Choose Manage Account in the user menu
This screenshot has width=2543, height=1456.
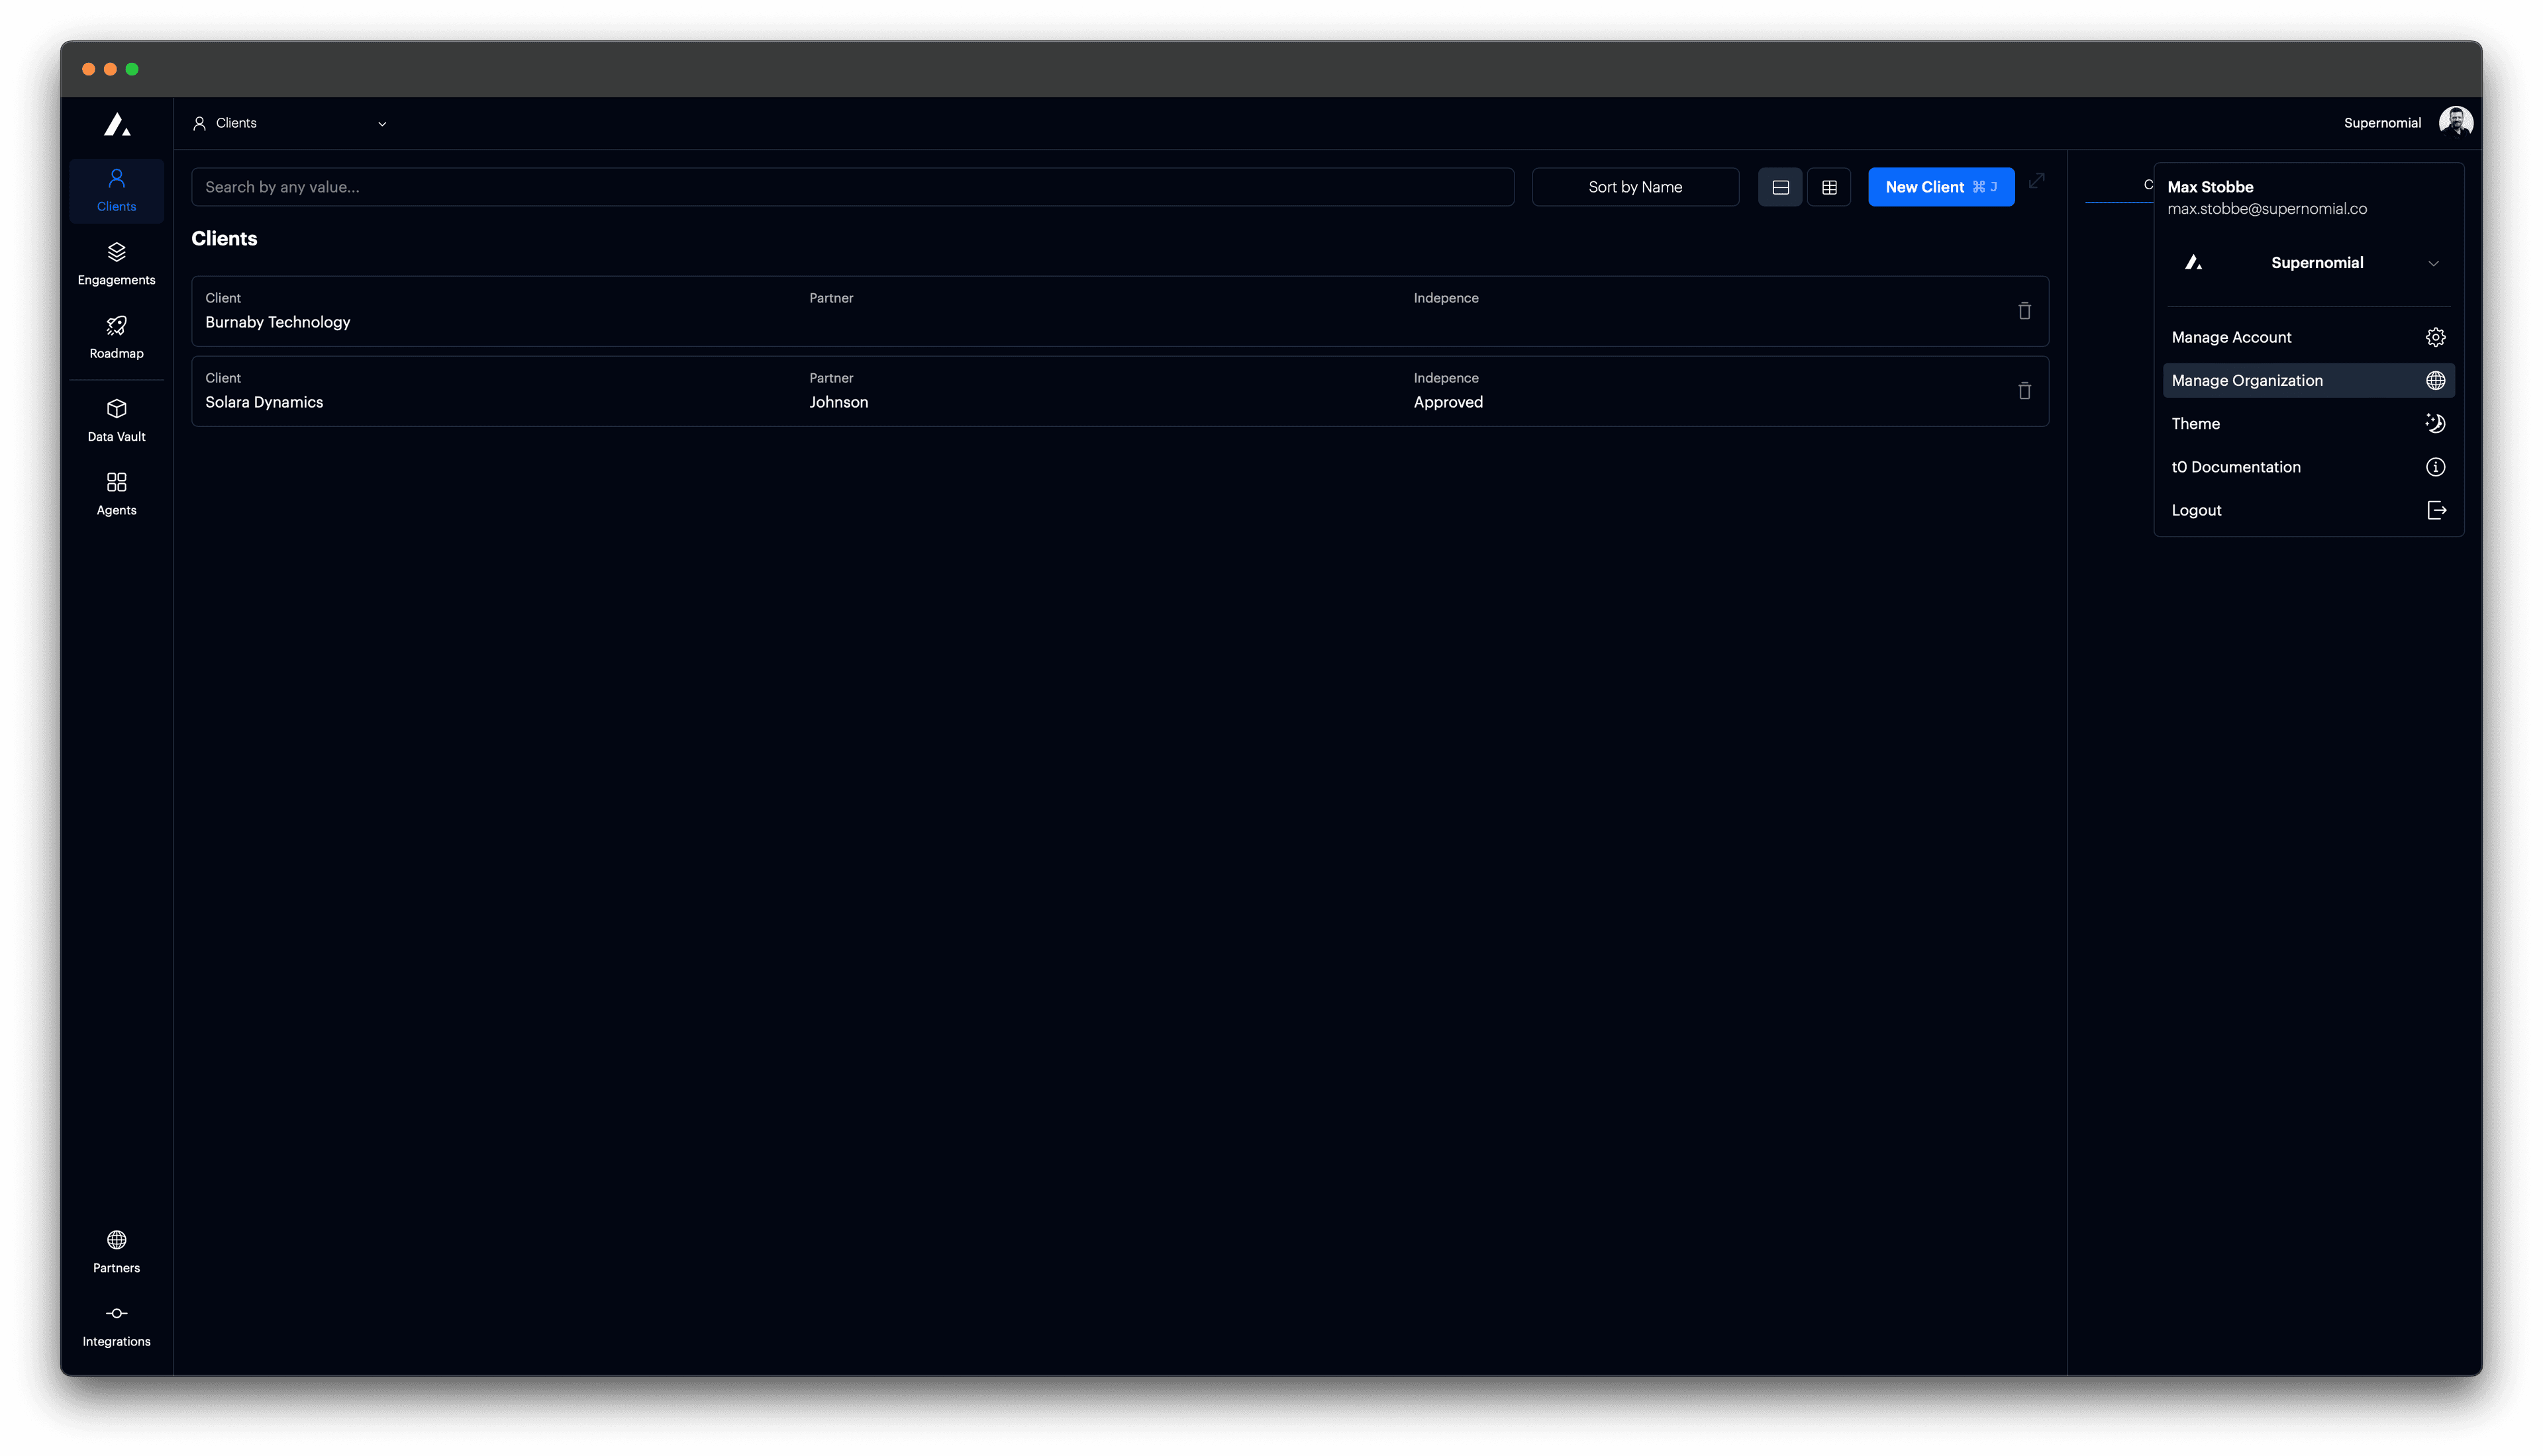coord(2308,337)
